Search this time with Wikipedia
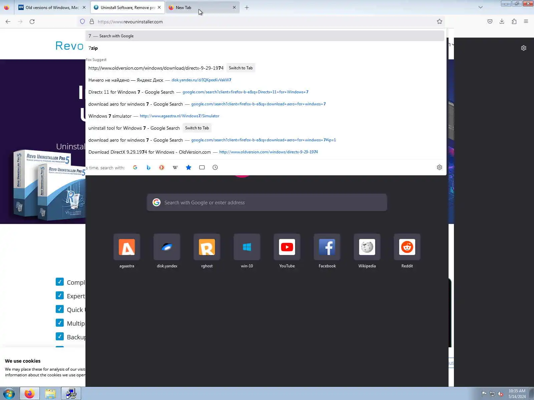The image size is (534, 400). (x=175, y=167)
